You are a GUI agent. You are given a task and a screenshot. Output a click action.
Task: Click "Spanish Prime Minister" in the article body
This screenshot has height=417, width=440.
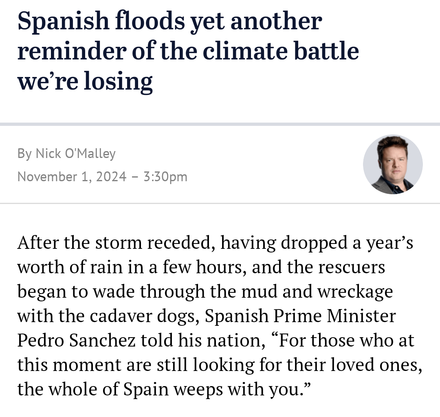tap(300, 316)
